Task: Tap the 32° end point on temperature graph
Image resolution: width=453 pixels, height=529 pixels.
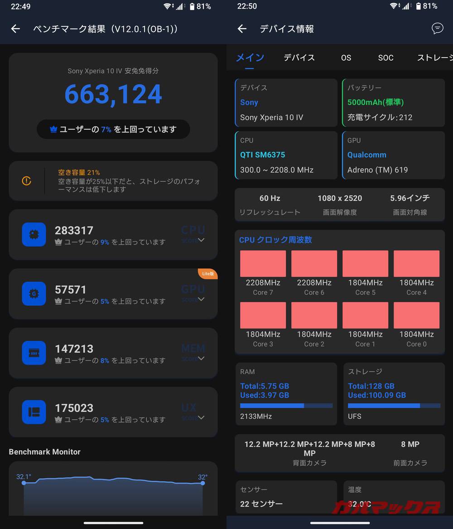Action: (x=202, y=483)
